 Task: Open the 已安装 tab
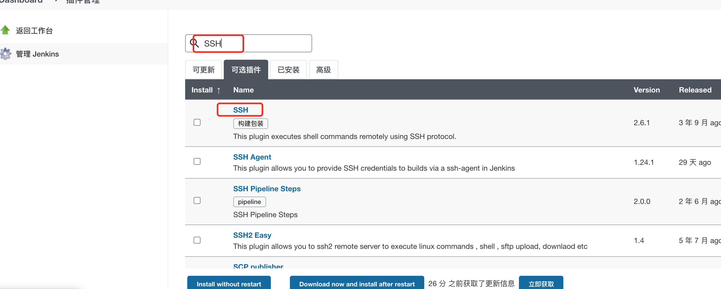coord(288,69)
